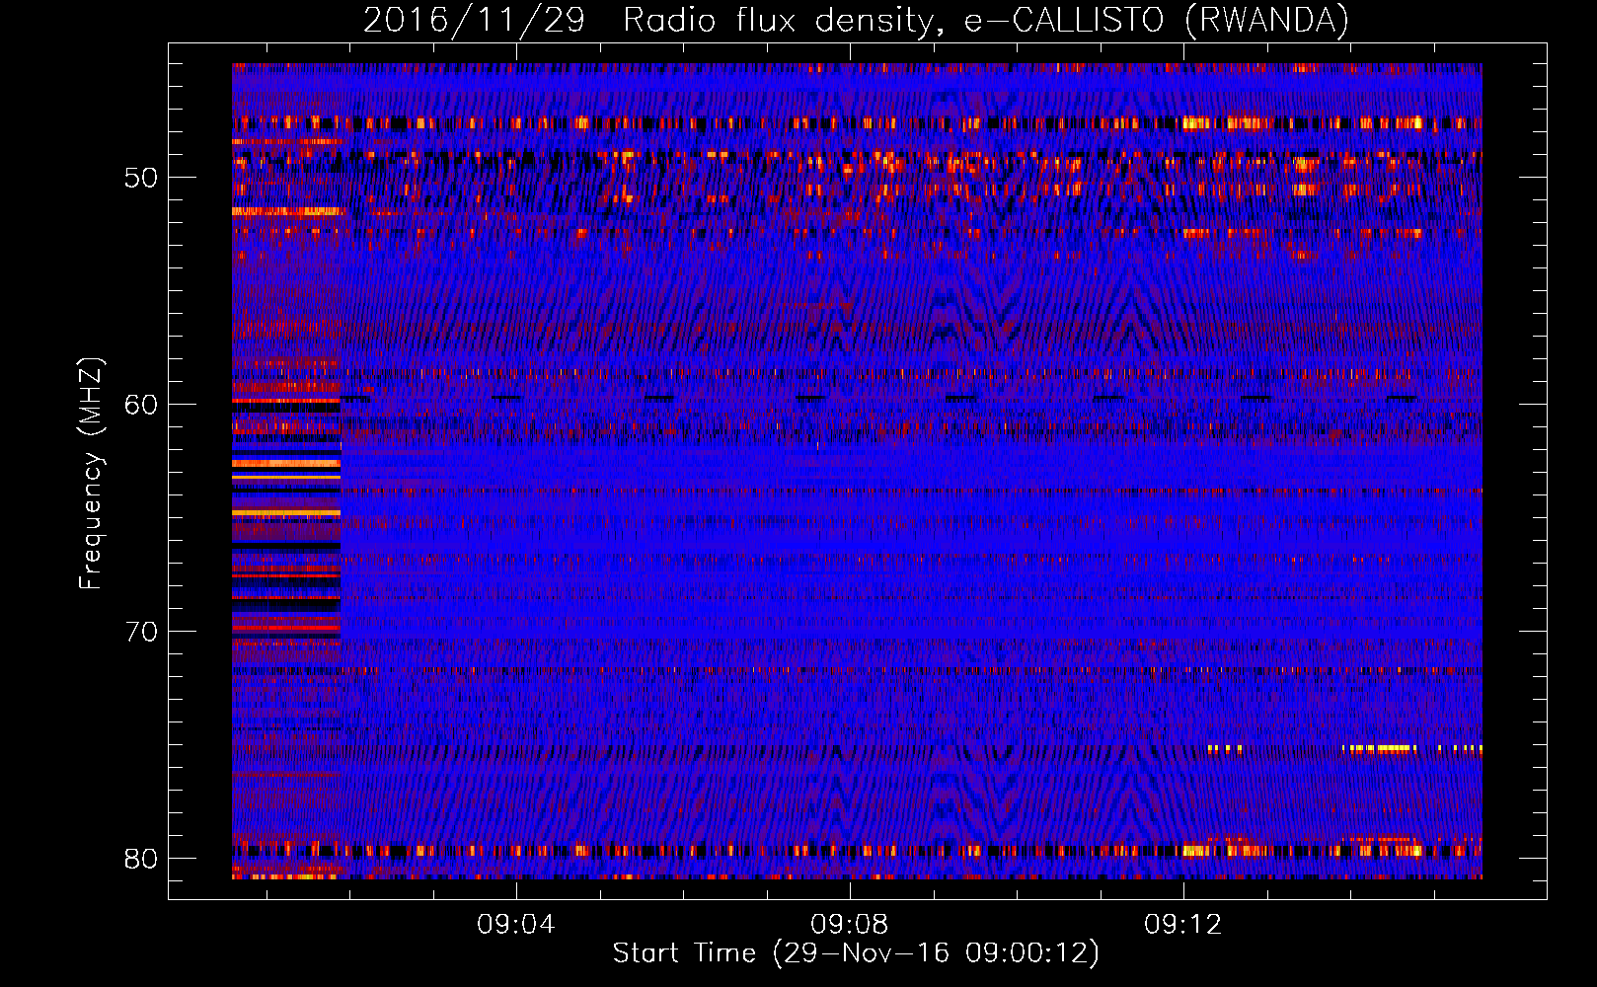
Task: Click the 50 frequency tick label
Action: click(141, 178)
